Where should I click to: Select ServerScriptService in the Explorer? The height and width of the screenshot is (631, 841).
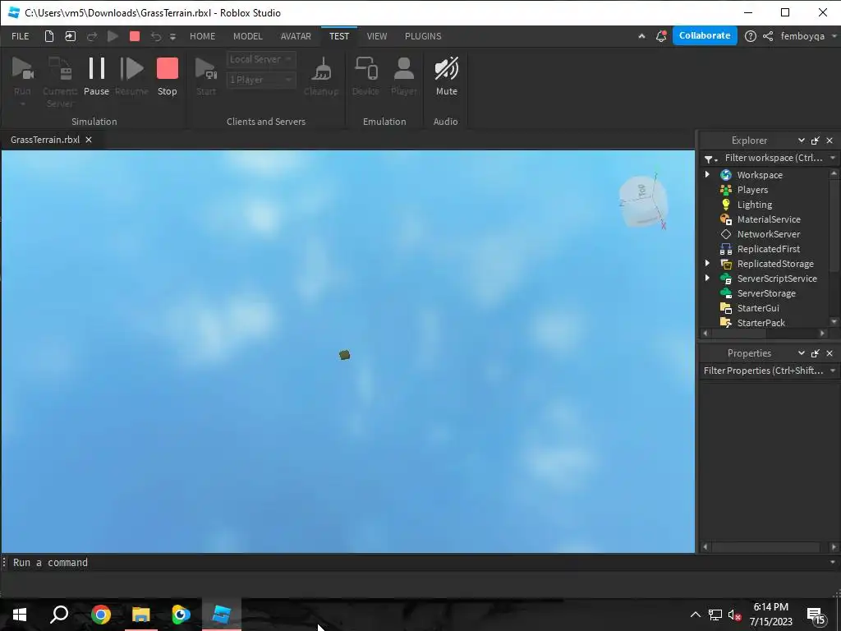(777, 279)
